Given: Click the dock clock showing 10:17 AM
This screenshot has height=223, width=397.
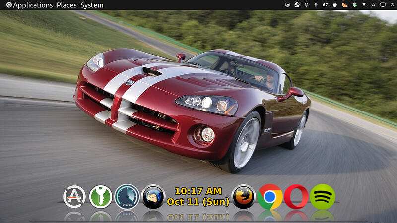Looking at the screenshot, I should click(x=198, y=196).
